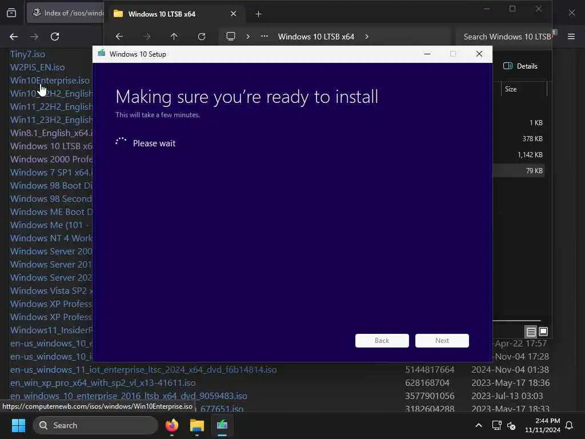Image resolution: width=585 pixels, height=439 pixels.
Task: Sort by the Size column header
Action: (523, 89)
